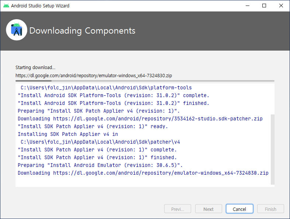Click log line with platform-tools path
This screenshot has width=290, height=219.
click(x=106, y=88)
